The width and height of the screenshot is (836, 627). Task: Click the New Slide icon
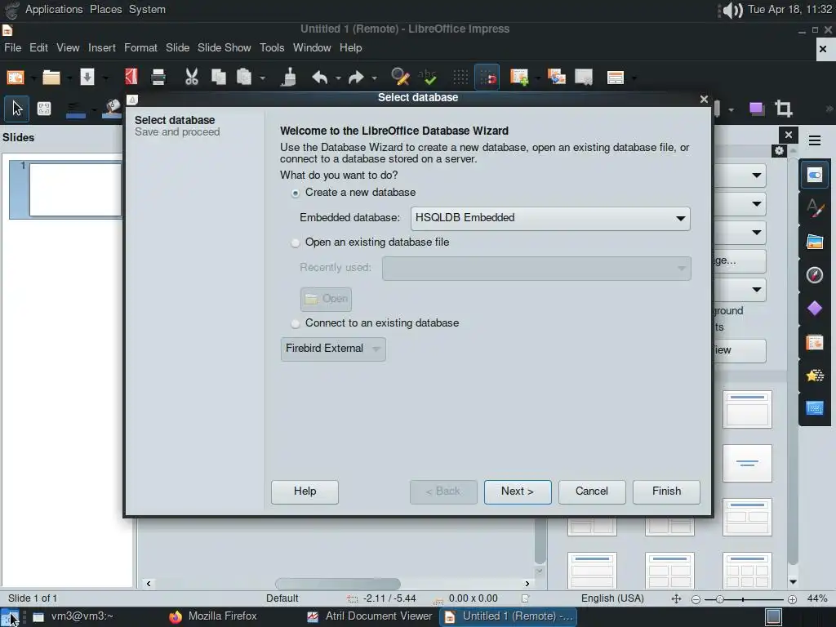[519, 78]
